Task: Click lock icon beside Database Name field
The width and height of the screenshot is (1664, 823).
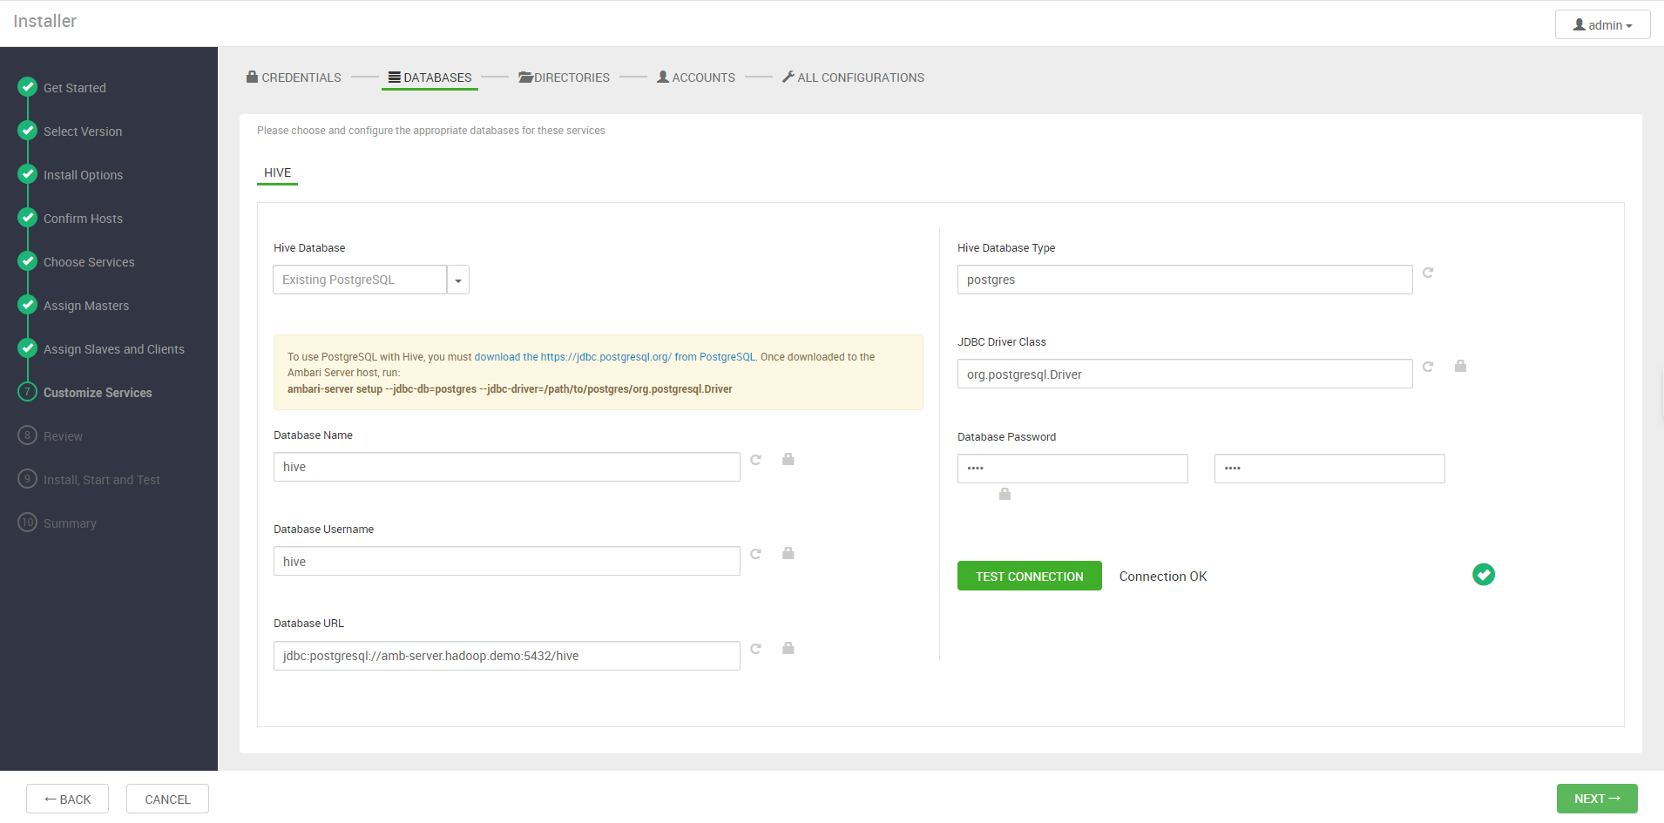Action: 788,459
